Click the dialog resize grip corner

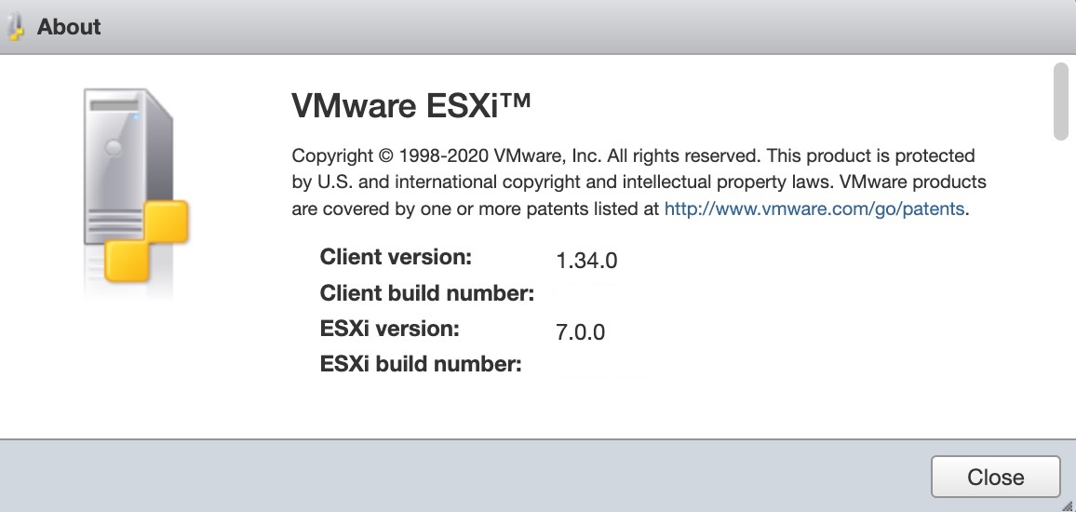click(x=1067, y=505)
